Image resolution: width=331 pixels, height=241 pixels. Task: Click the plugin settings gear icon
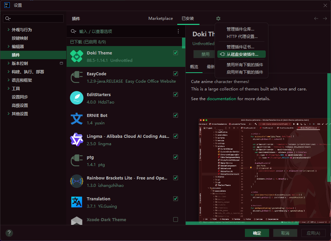tap(218, 18)
